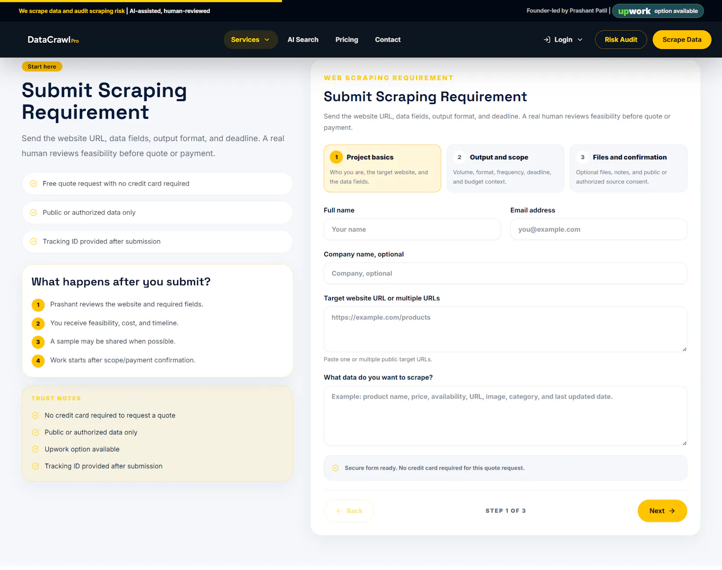The height and width of the screenshot is (570, 722).
Task: Grab the resize handle of the data fields textarea
Action: 684,443
